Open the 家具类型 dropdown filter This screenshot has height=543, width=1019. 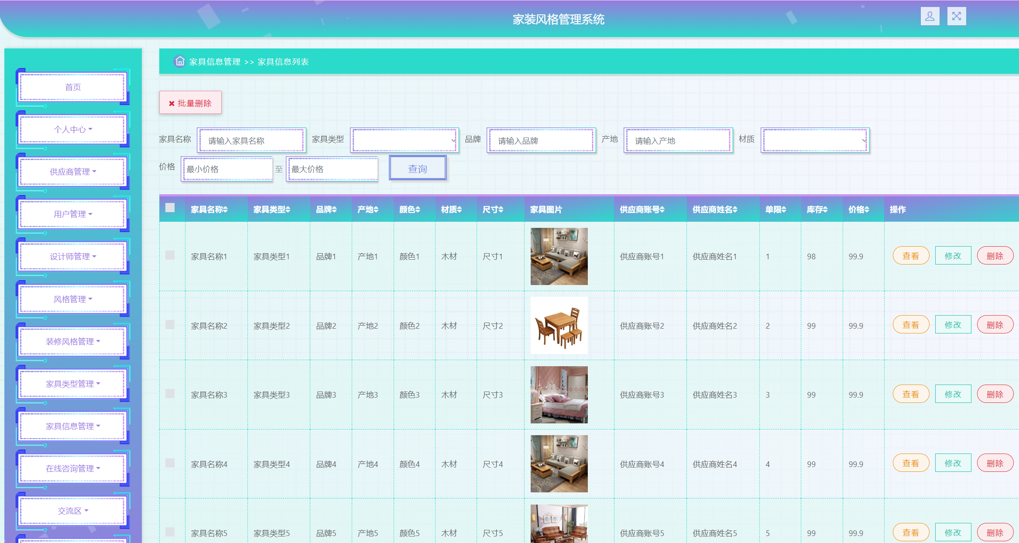click(x=404, y=140)
